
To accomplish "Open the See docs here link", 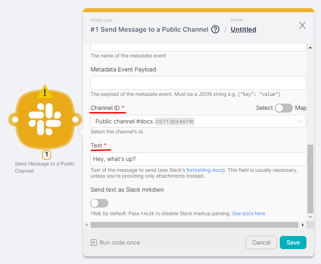I will click(x=248, y=213).
